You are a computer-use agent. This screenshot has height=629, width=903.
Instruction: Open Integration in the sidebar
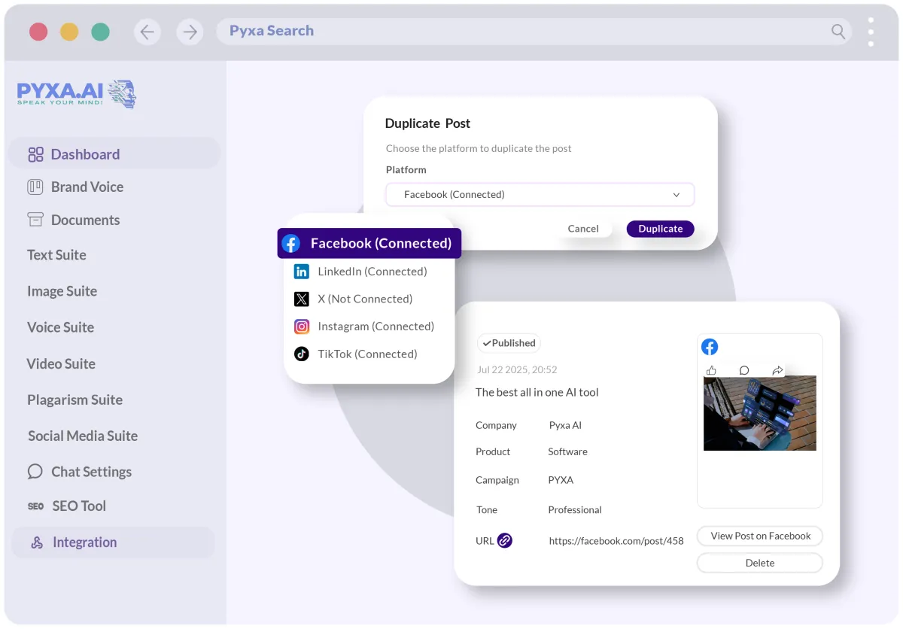pyautogui.click(x=114, y=542)
